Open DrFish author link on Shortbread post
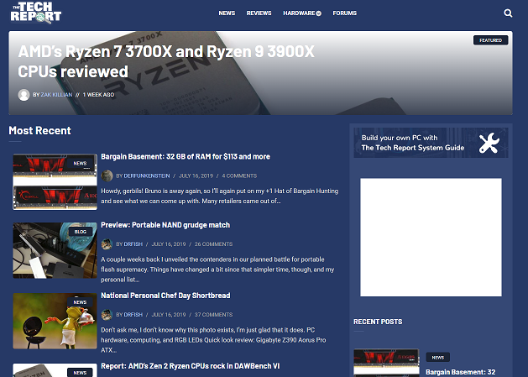The image size is (528, 377). (133, 314)
